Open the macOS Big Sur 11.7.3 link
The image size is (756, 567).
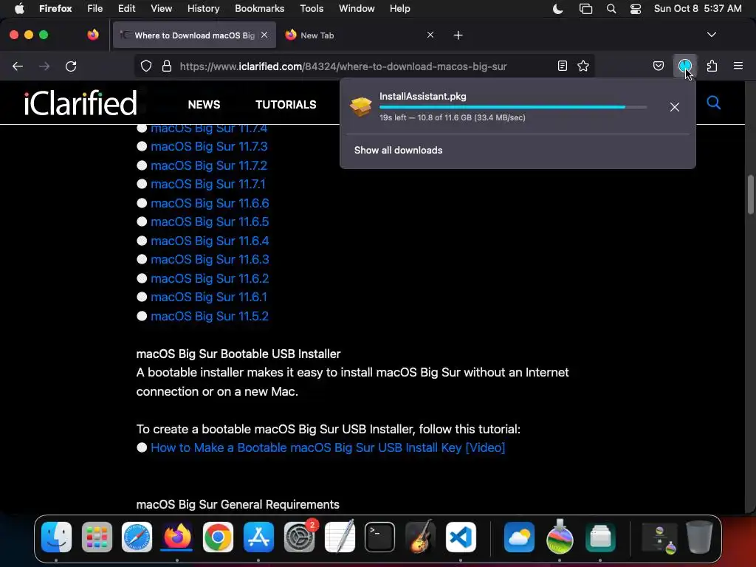(209, 146)
